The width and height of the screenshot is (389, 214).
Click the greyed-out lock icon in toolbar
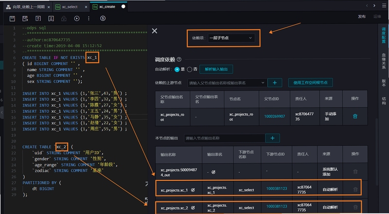tap(64, 18)
